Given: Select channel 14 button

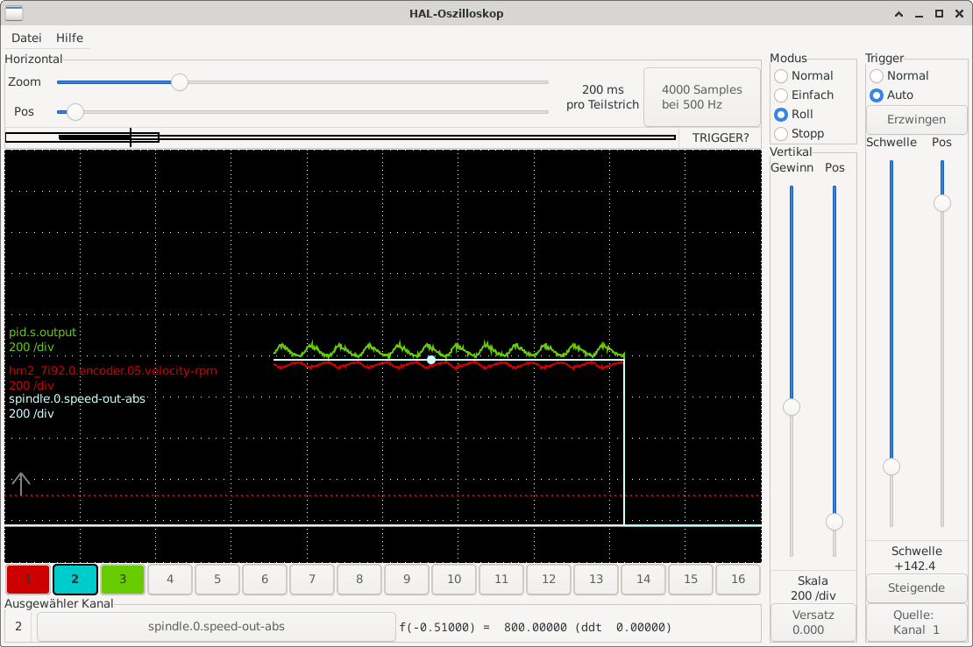Looking at the screenshot, I should pos(643,579).
